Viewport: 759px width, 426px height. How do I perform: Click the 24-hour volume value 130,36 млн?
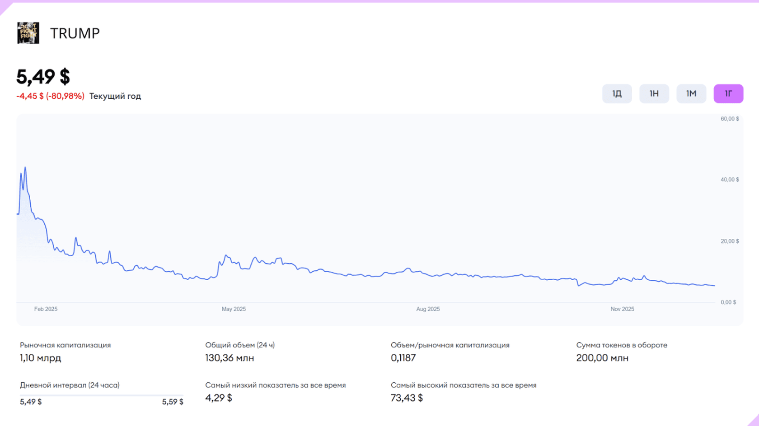tap(230, 358)
